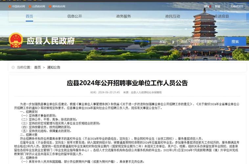Click the paragraph starting 应届毕业生（不含委培生、定向生）
Viewport: 249px width, 164px height.
pos(126,148)
